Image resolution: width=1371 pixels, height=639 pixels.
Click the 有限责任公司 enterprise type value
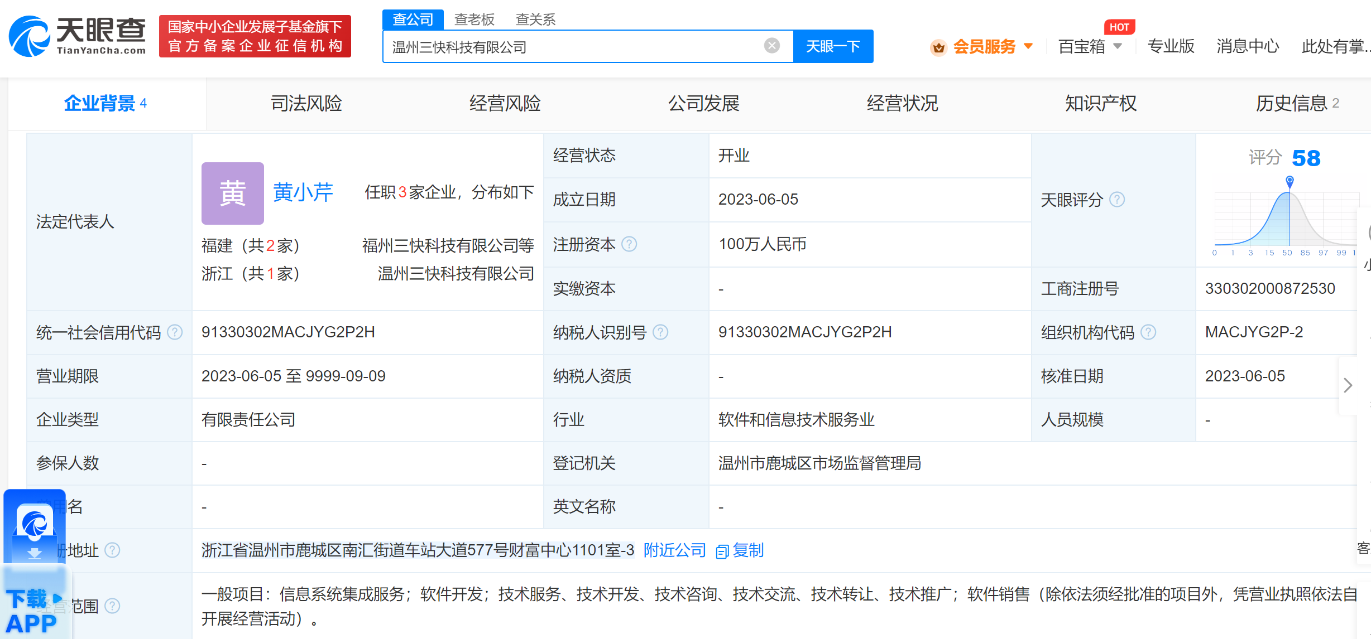[248, 419]
